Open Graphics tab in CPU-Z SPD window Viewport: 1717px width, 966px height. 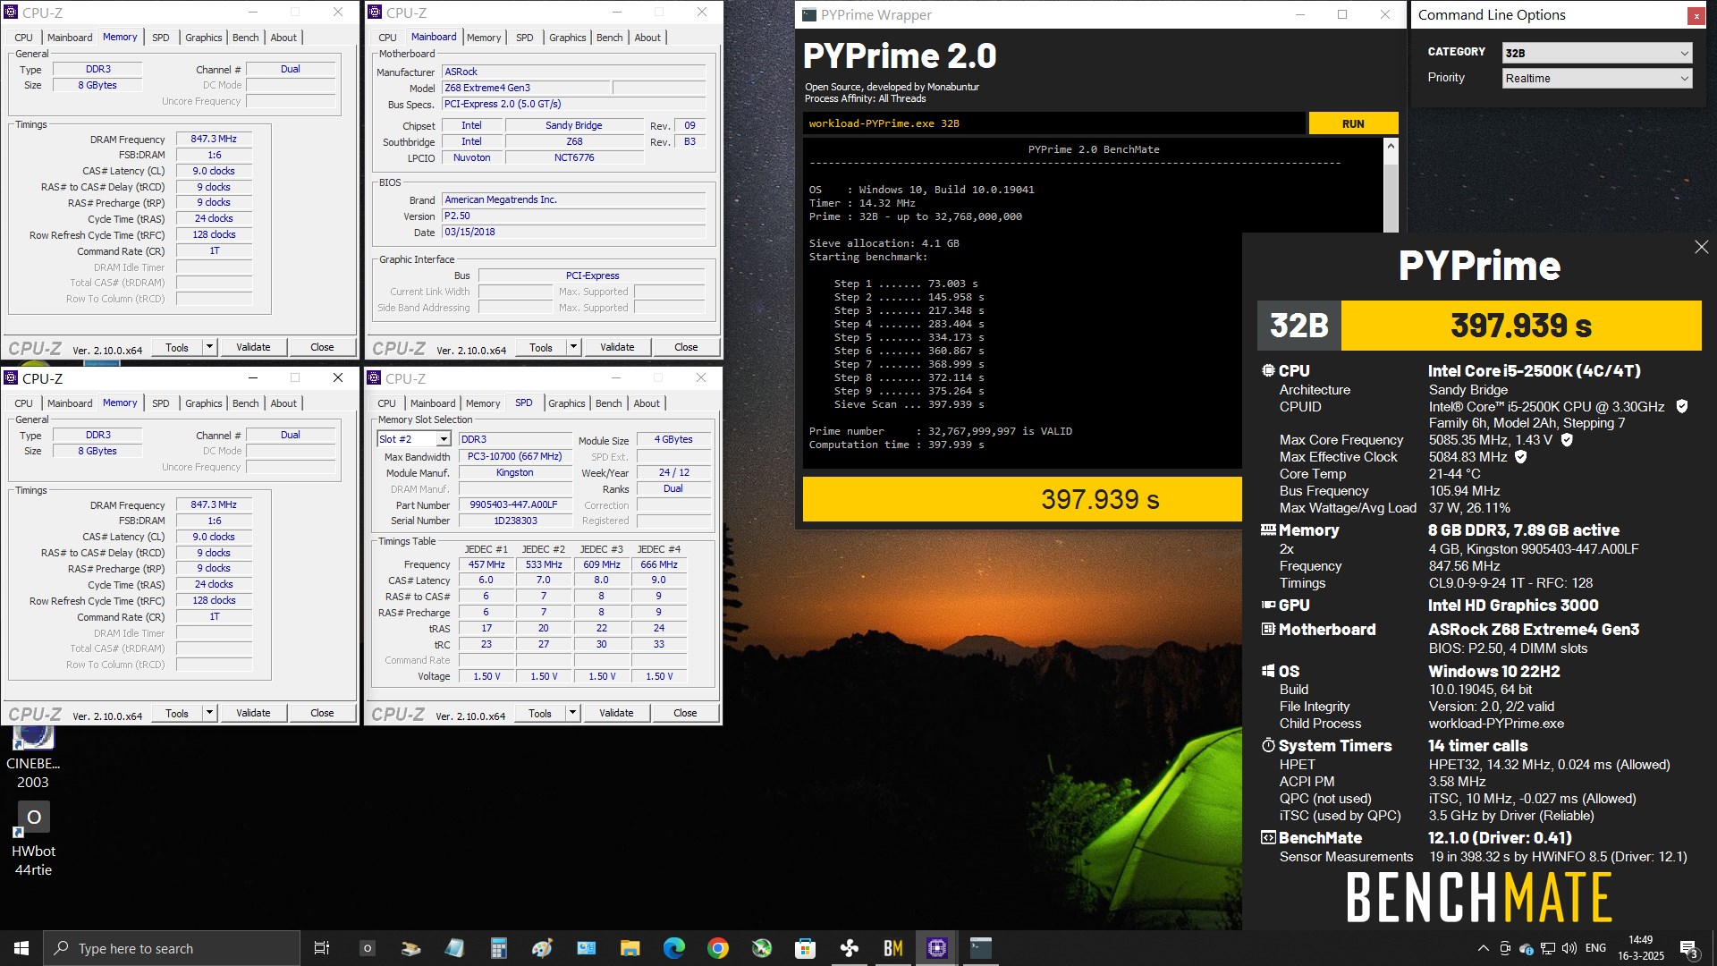point(567,403)
